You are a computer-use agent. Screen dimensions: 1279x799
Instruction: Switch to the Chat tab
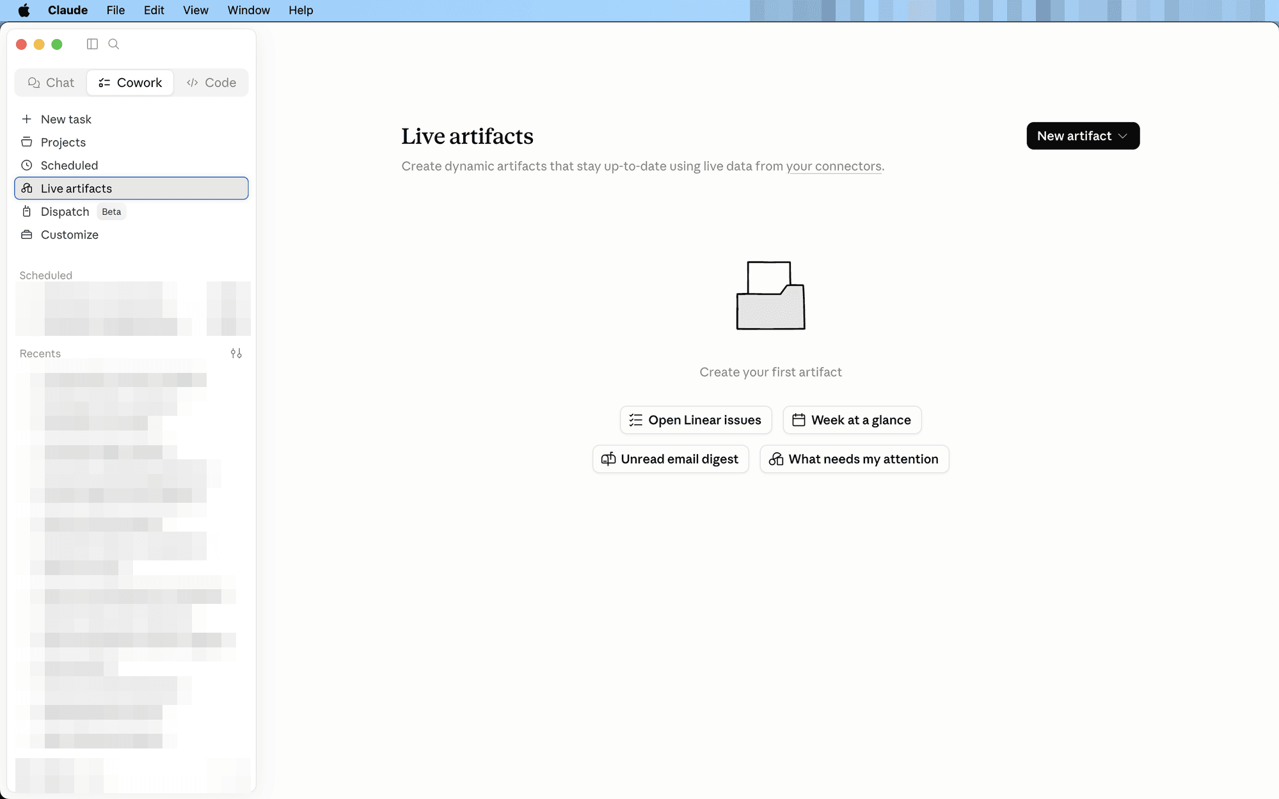pyautogui.click(x=51, y=83)
